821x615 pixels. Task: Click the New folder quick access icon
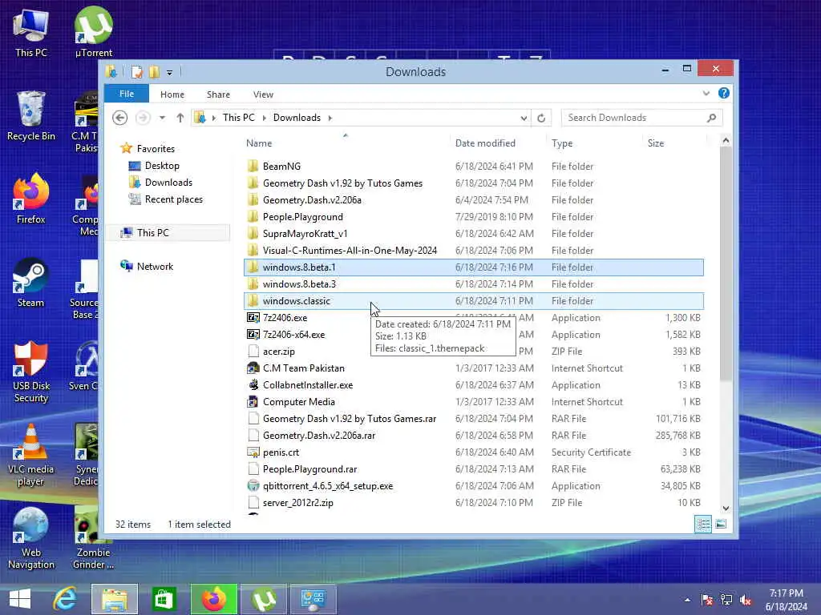(154, 71)
